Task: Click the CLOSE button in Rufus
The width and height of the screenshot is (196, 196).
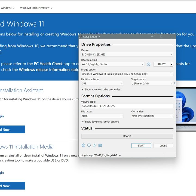Action: pos(163,146)
